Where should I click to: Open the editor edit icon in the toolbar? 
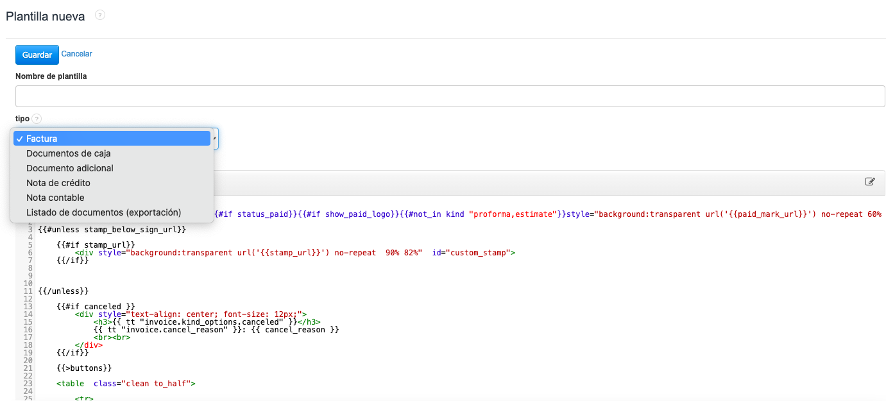[x=870, y=182]
